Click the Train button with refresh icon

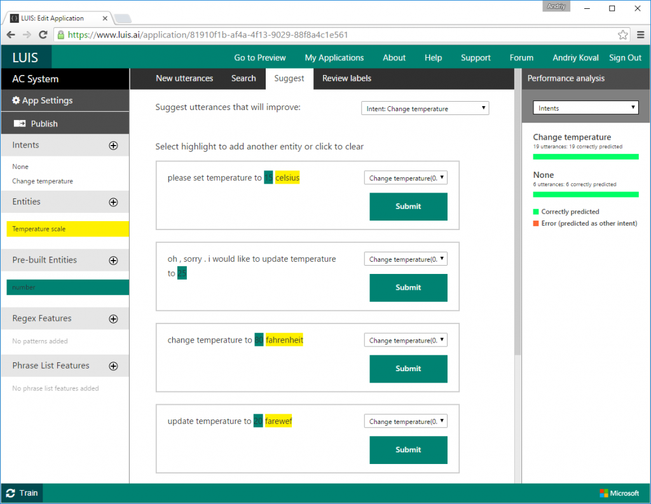[x=22, y=493]
